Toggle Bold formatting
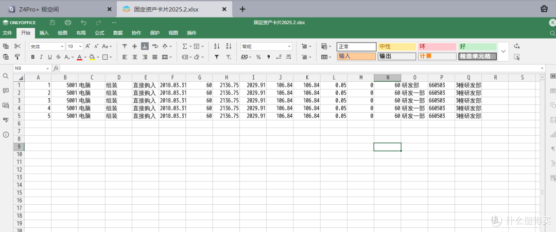Image resolution: width=556 pixels, height=232 pixels. pos(32,57)
